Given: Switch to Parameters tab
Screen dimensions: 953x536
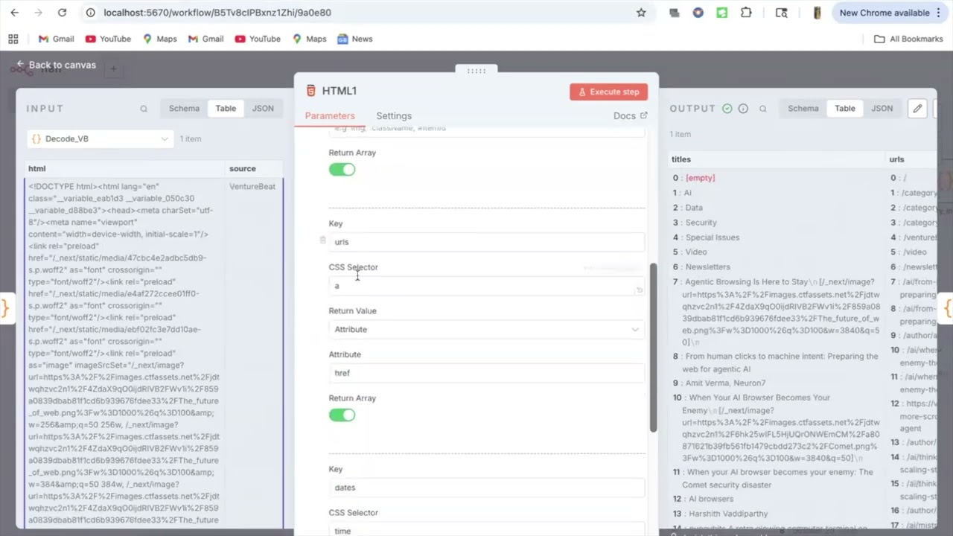Looking at the screenshot, I should click(330, 116).
